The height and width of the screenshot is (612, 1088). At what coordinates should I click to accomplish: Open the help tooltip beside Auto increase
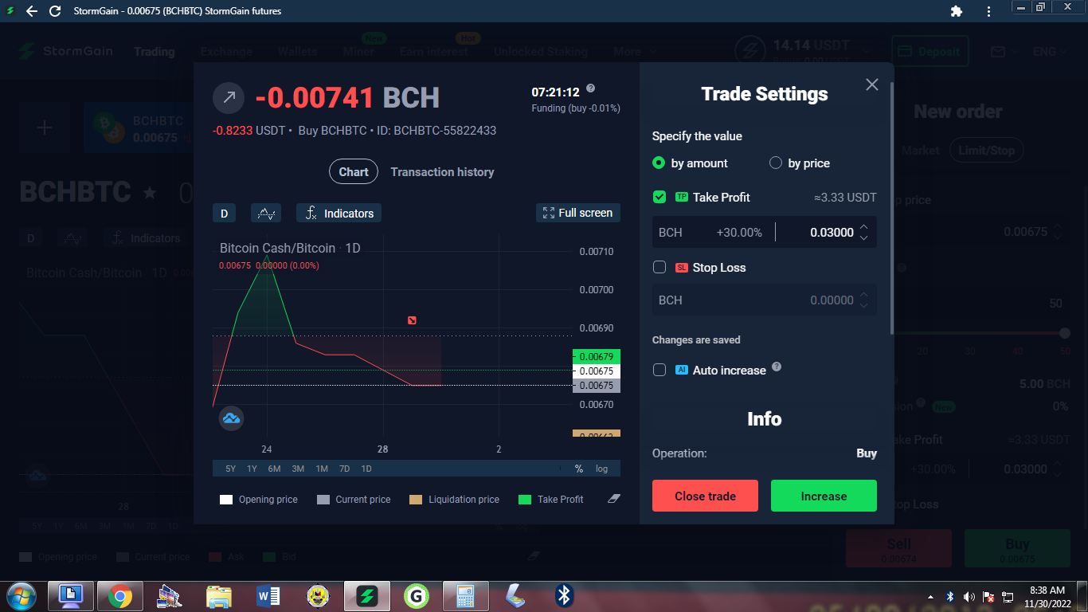[777, 367]
